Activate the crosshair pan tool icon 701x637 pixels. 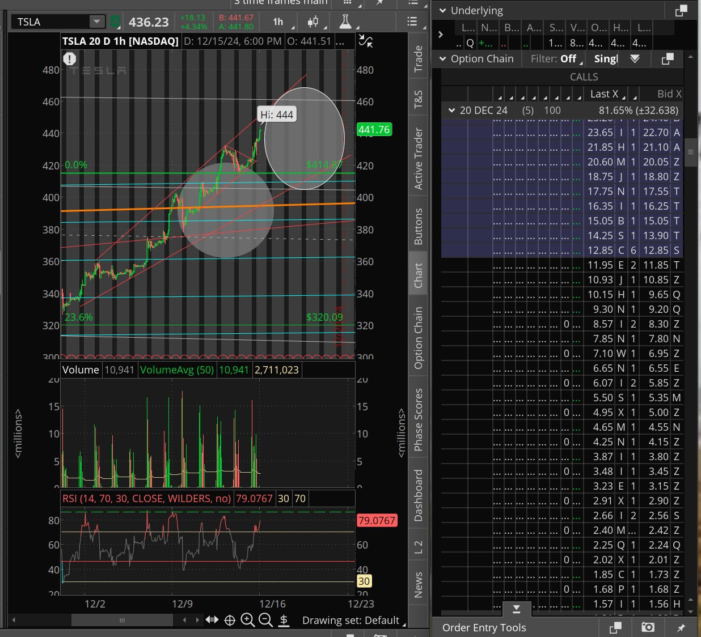(x=230, y=620)
